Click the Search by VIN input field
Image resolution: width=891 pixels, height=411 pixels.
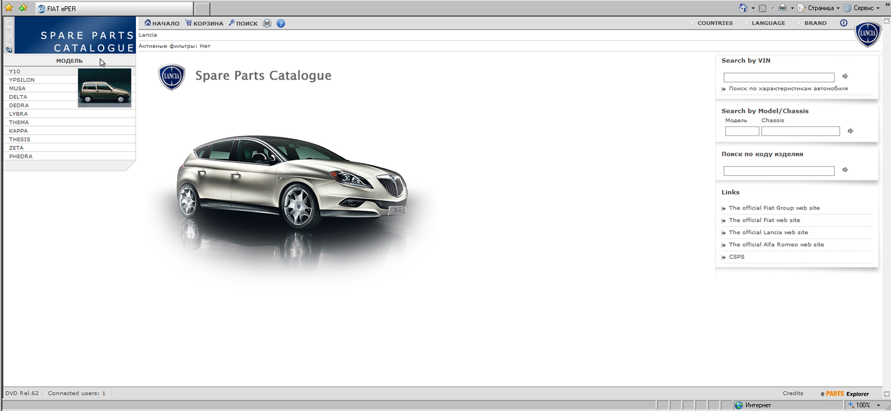pos(779,78)
